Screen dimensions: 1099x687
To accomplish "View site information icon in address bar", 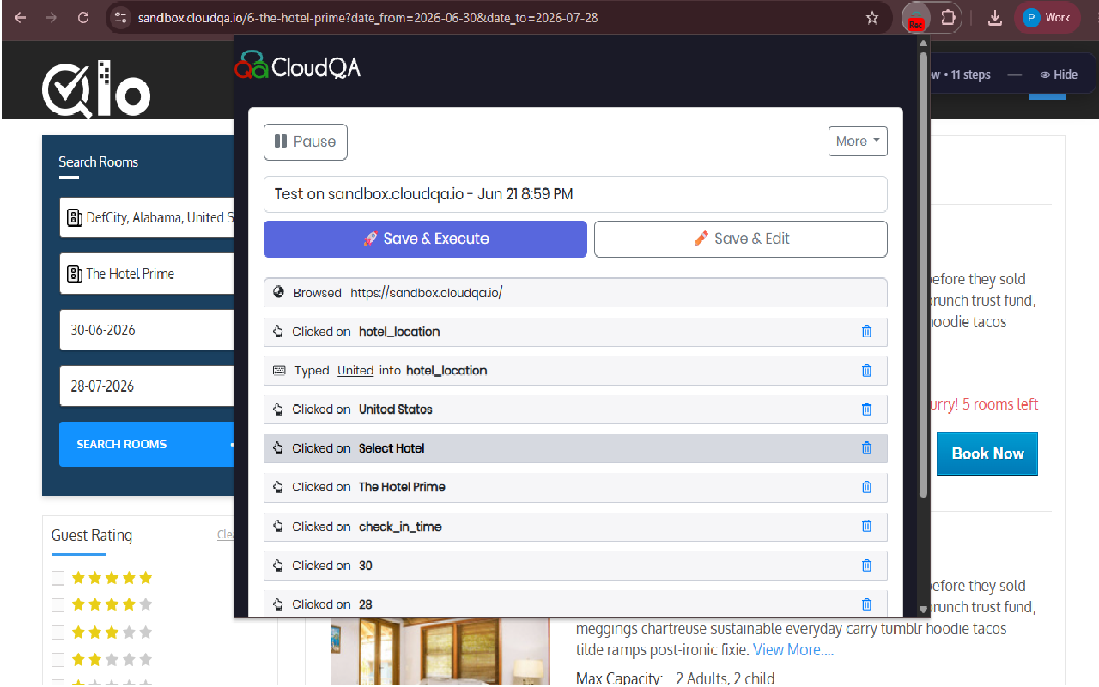I will 121,18.
